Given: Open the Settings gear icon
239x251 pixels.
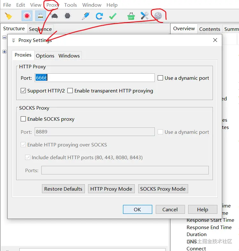Looking at the screenshot, I should click(158, 16).
